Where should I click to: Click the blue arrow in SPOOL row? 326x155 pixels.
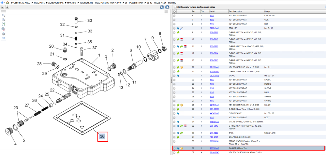(x=178, y=76)
